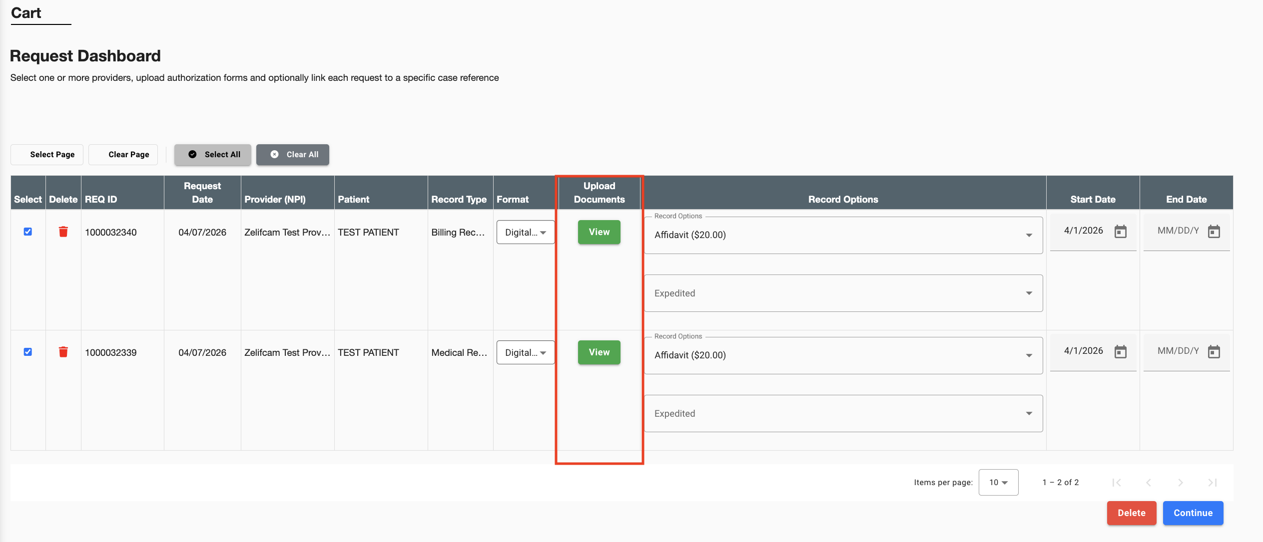Uncheck the checkbox for request 1000032340
Viewport: 1263px width, 542px height.
(28, 232)
